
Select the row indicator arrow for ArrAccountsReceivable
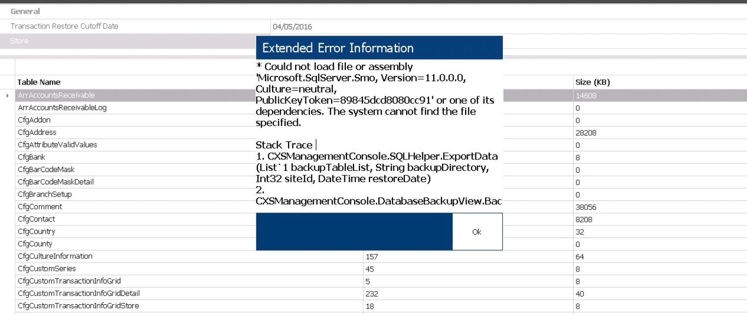point(8,96)
